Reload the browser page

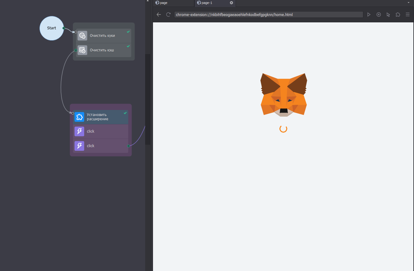pos(168,15)
